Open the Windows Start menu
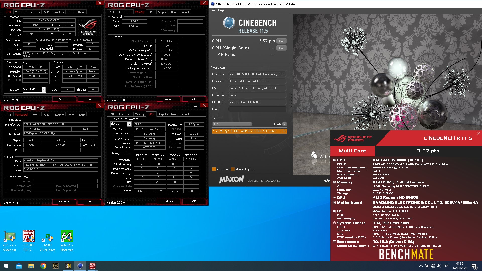Viewport: 482px width, 271px height. (x=6, y=266)
